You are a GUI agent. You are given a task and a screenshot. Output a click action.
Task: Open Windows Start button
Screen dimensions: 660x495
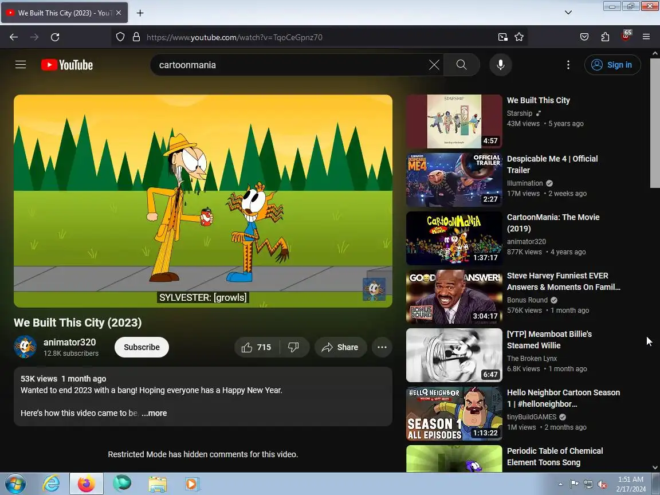(15, 484)
